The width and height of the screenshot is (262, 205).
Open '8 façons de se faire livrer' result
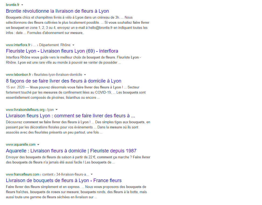click(64, 81)
